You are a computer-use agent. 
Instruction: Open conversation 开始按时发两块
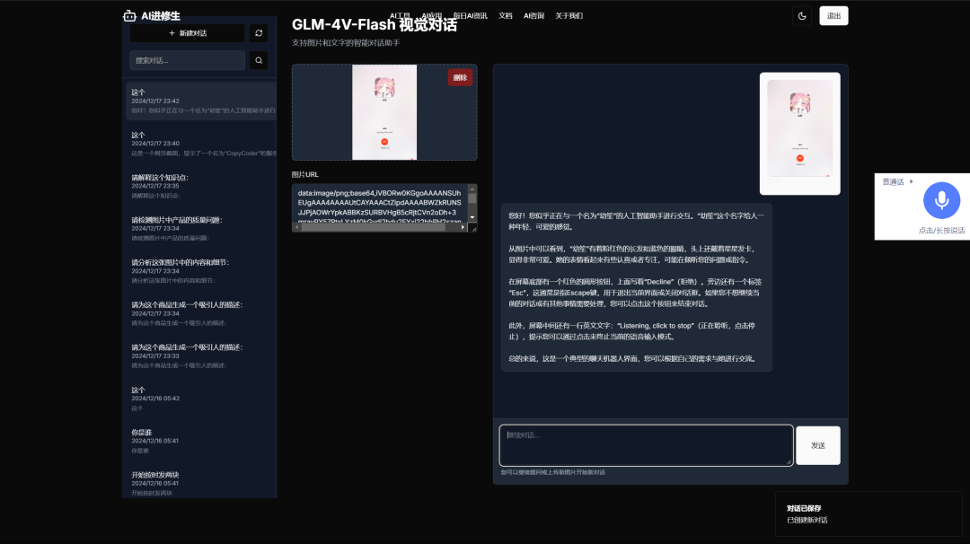(x=201, y=484)
